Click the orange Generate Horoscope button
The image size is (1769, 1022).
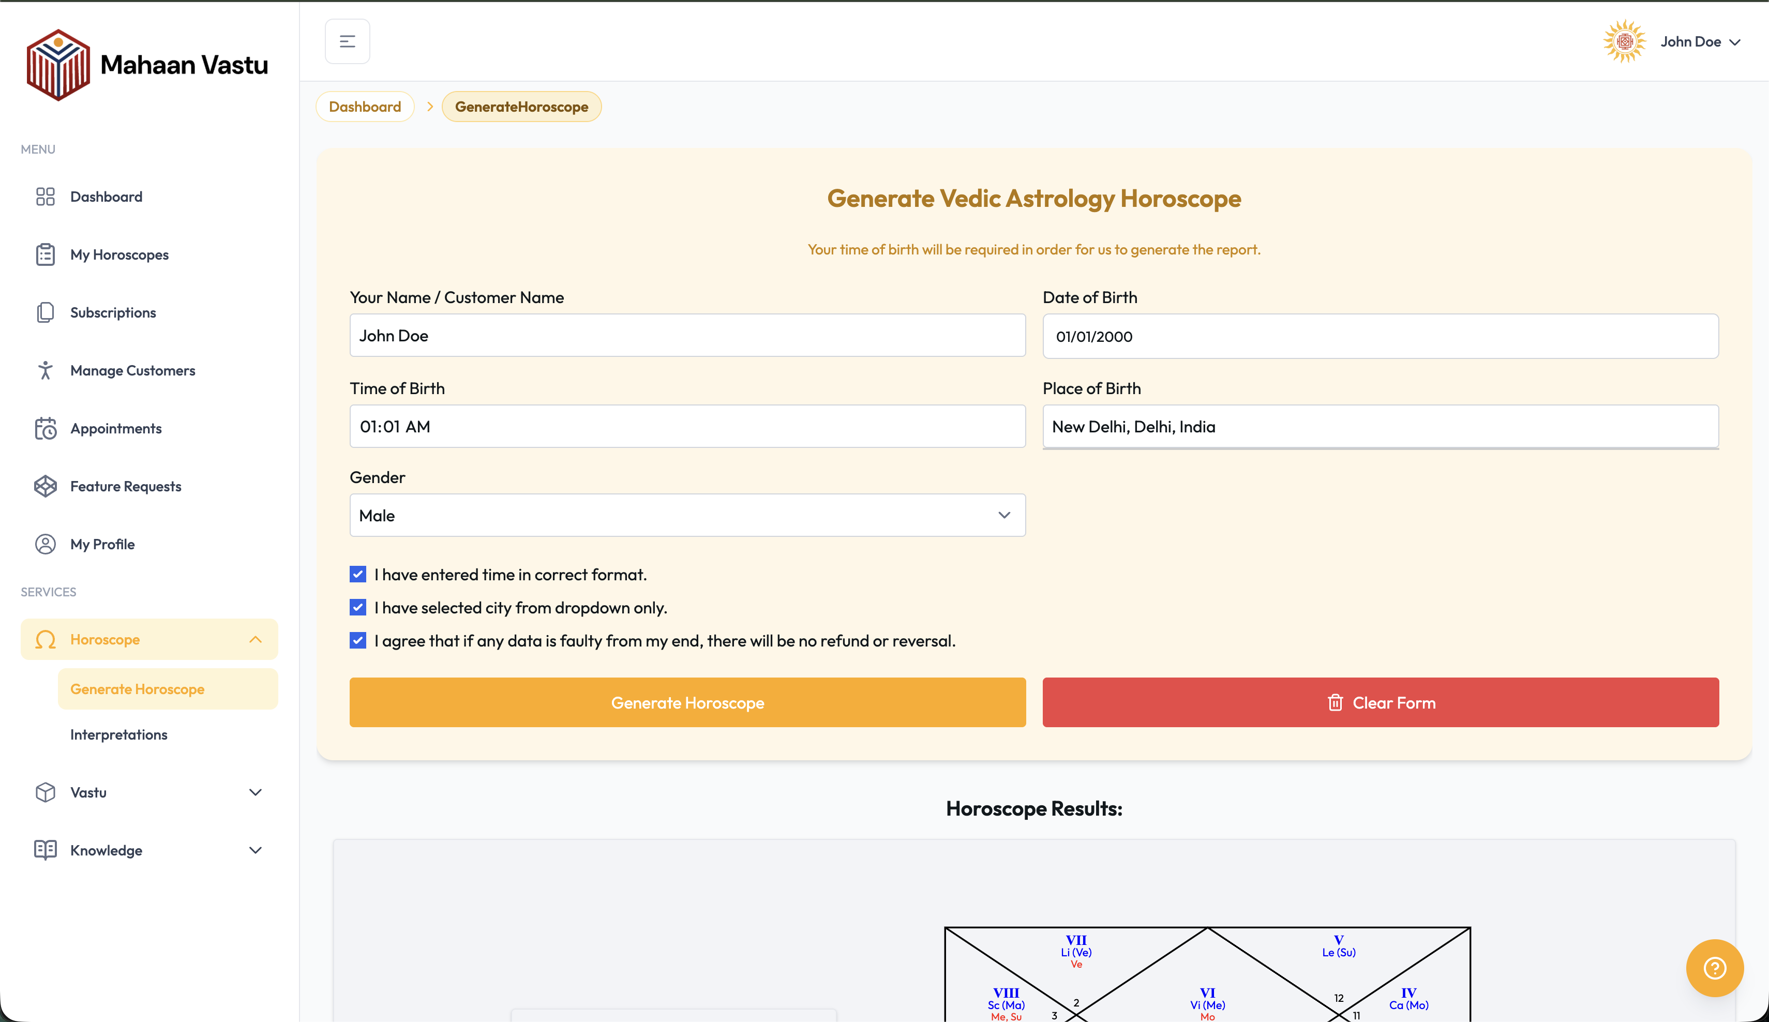[x=688, y=702]
